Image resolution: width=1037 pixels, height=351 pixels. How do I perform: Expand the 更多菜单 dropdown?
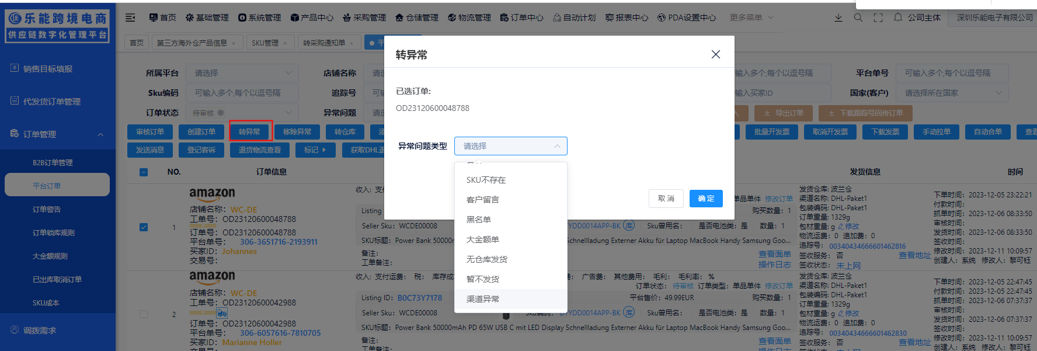click(x=751, y=18)
